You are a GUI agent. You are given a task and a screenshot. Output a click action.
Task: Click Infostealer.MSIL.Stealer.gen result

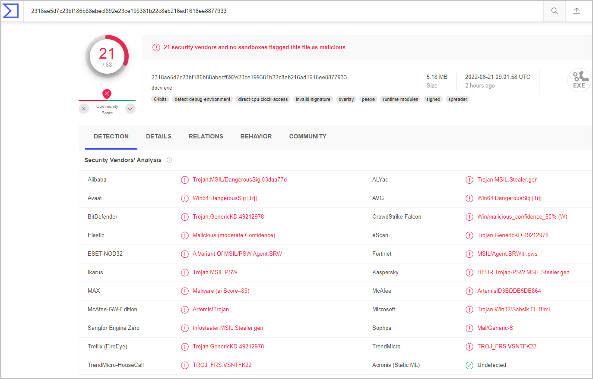click(228, 328)
